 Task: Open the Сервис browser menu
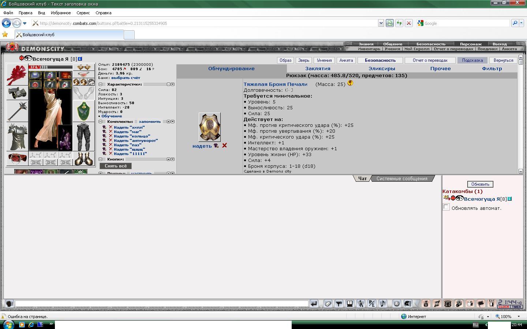coord(83,13)
